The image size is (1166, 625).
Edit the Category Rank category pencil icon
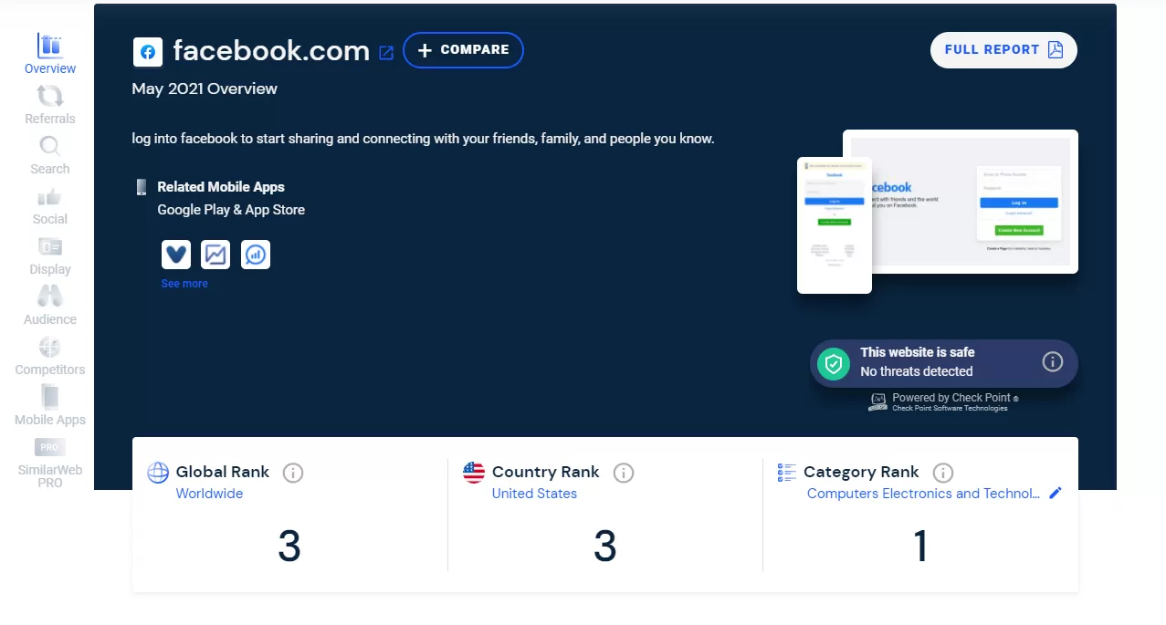(x=1056, y=493)
